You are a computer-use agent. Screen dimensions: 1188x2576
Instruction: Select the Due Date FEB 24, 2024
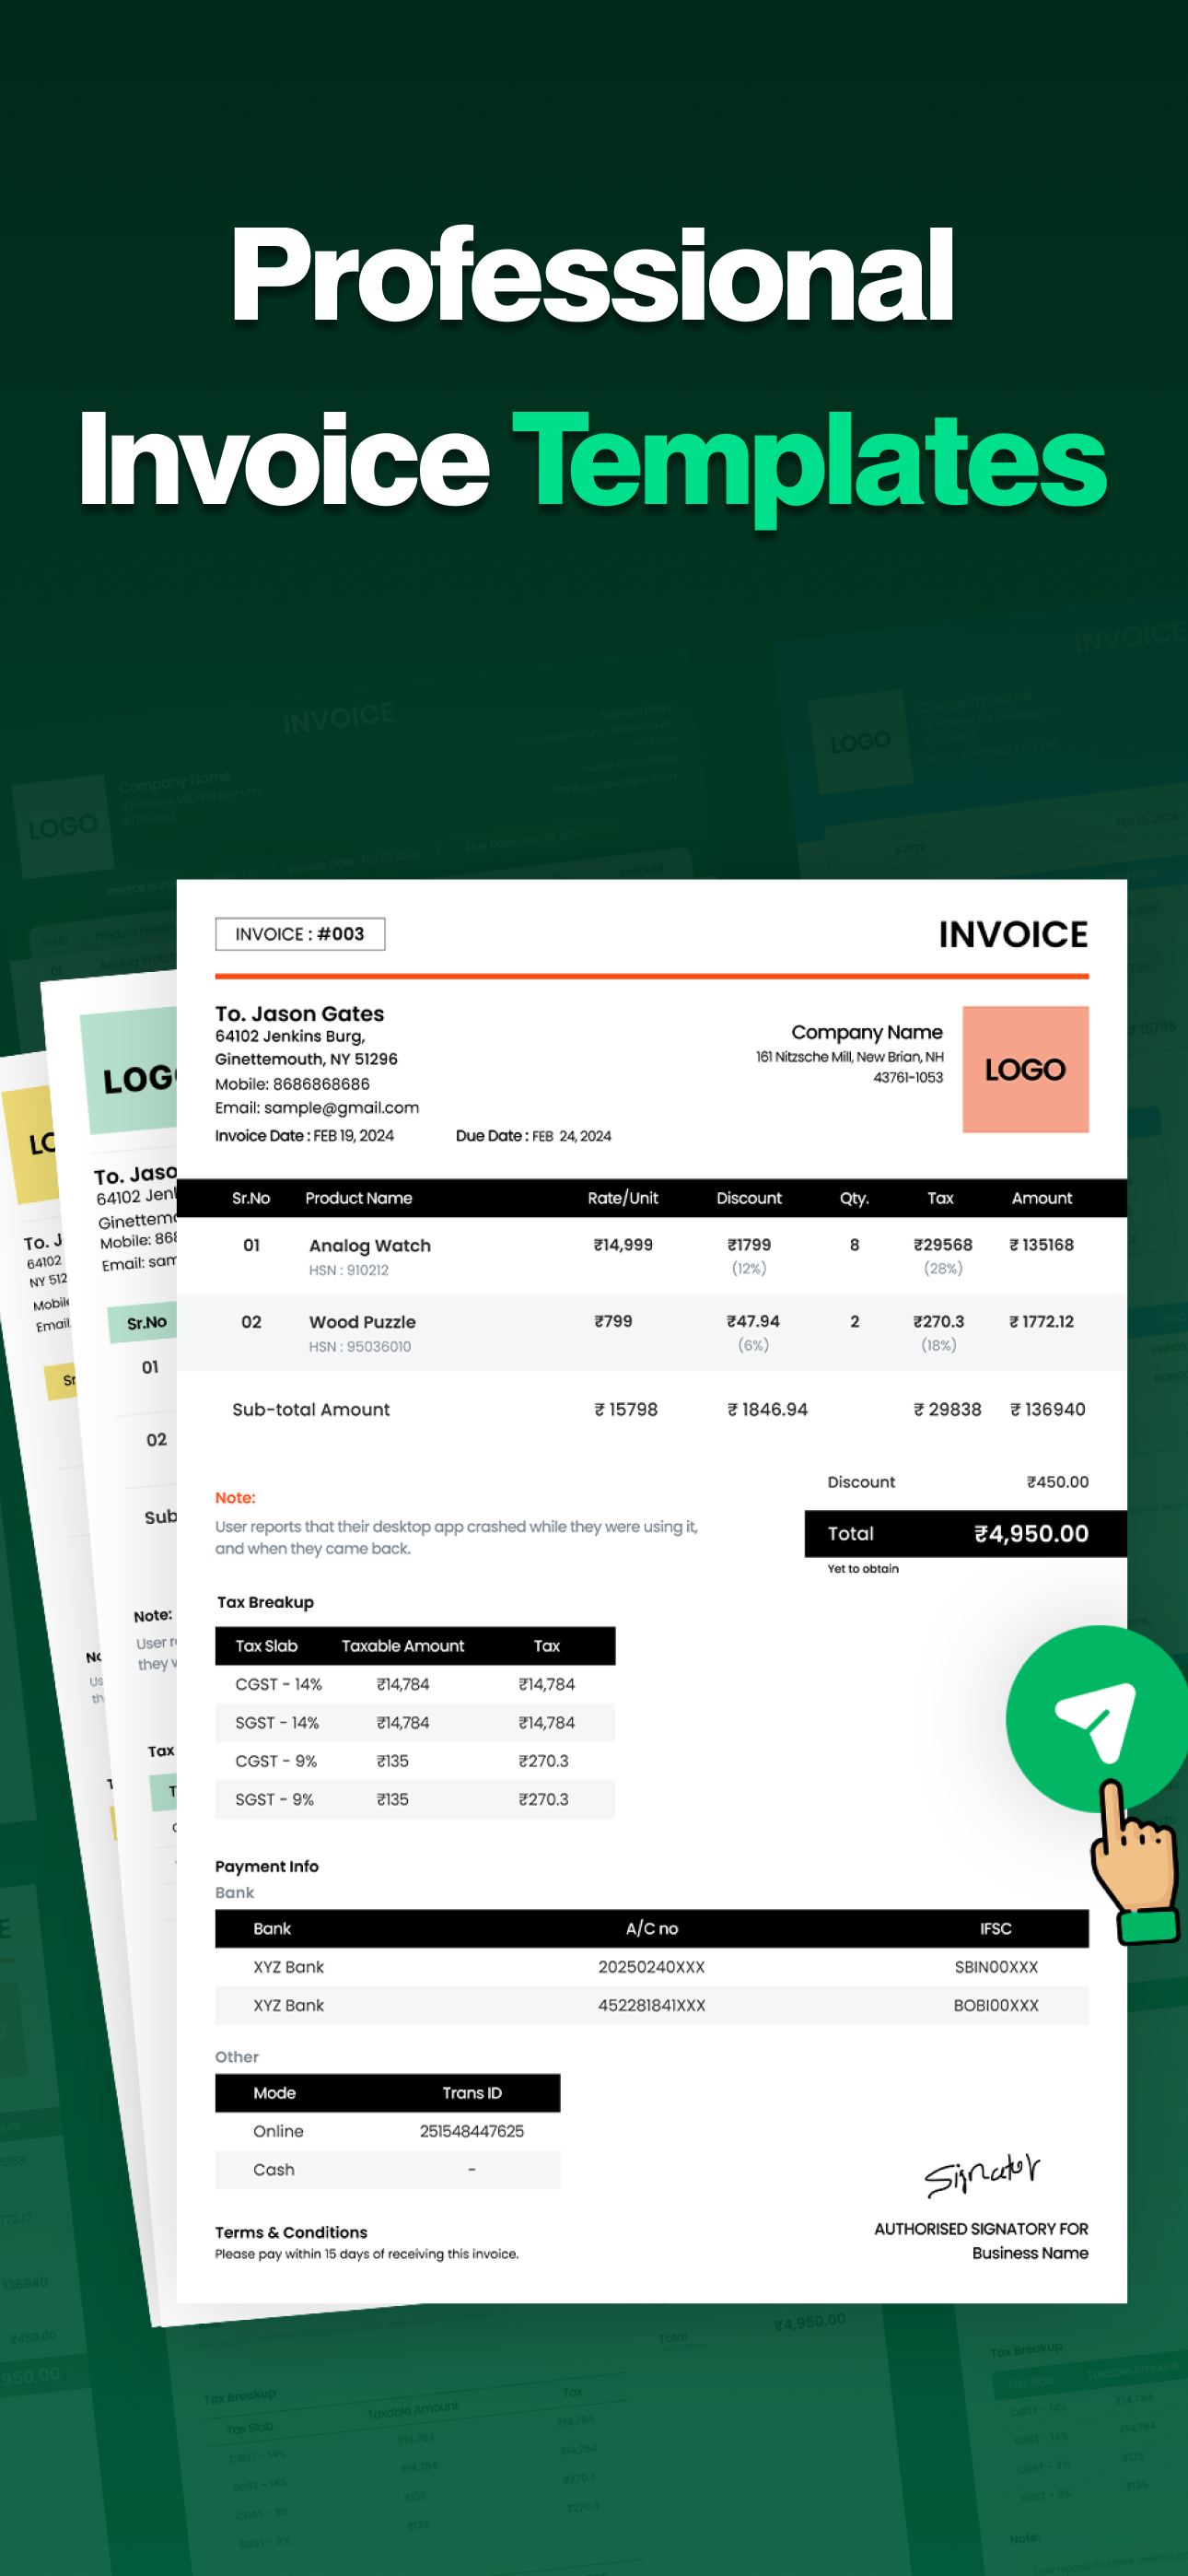point(534,1135)
